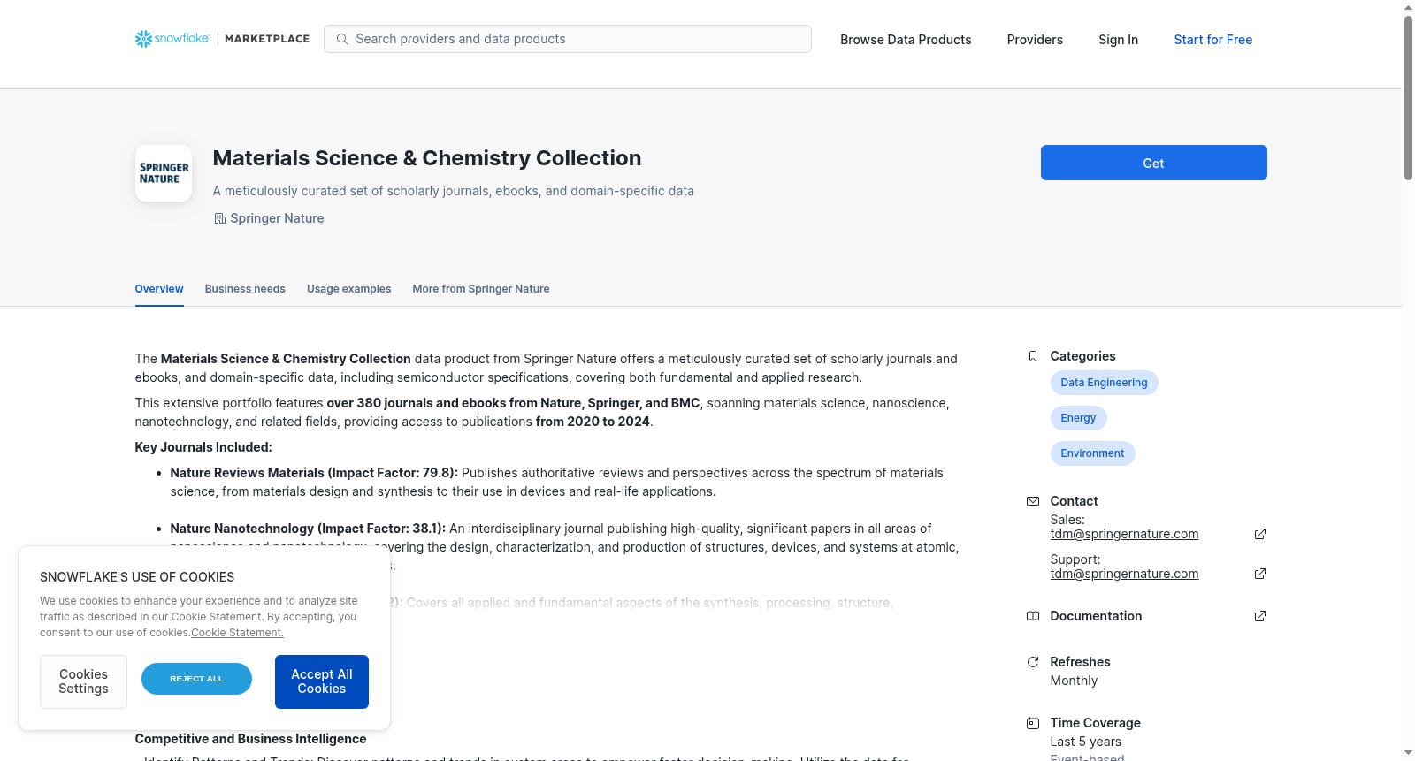Open the Documentation link
The width and height of the screenshot is (1415, 761).
[1096, 616]
